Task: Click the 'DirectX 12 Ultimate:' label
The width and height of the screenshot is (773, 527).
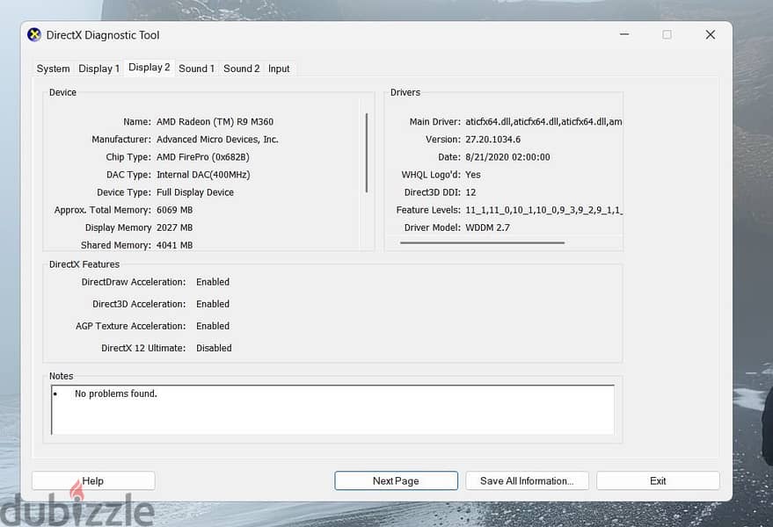Action: 143,348
